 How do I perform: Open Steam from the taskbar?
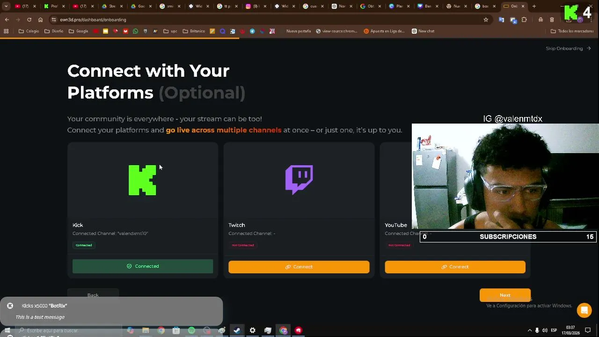pyautogui.click(x=237, y=330)
